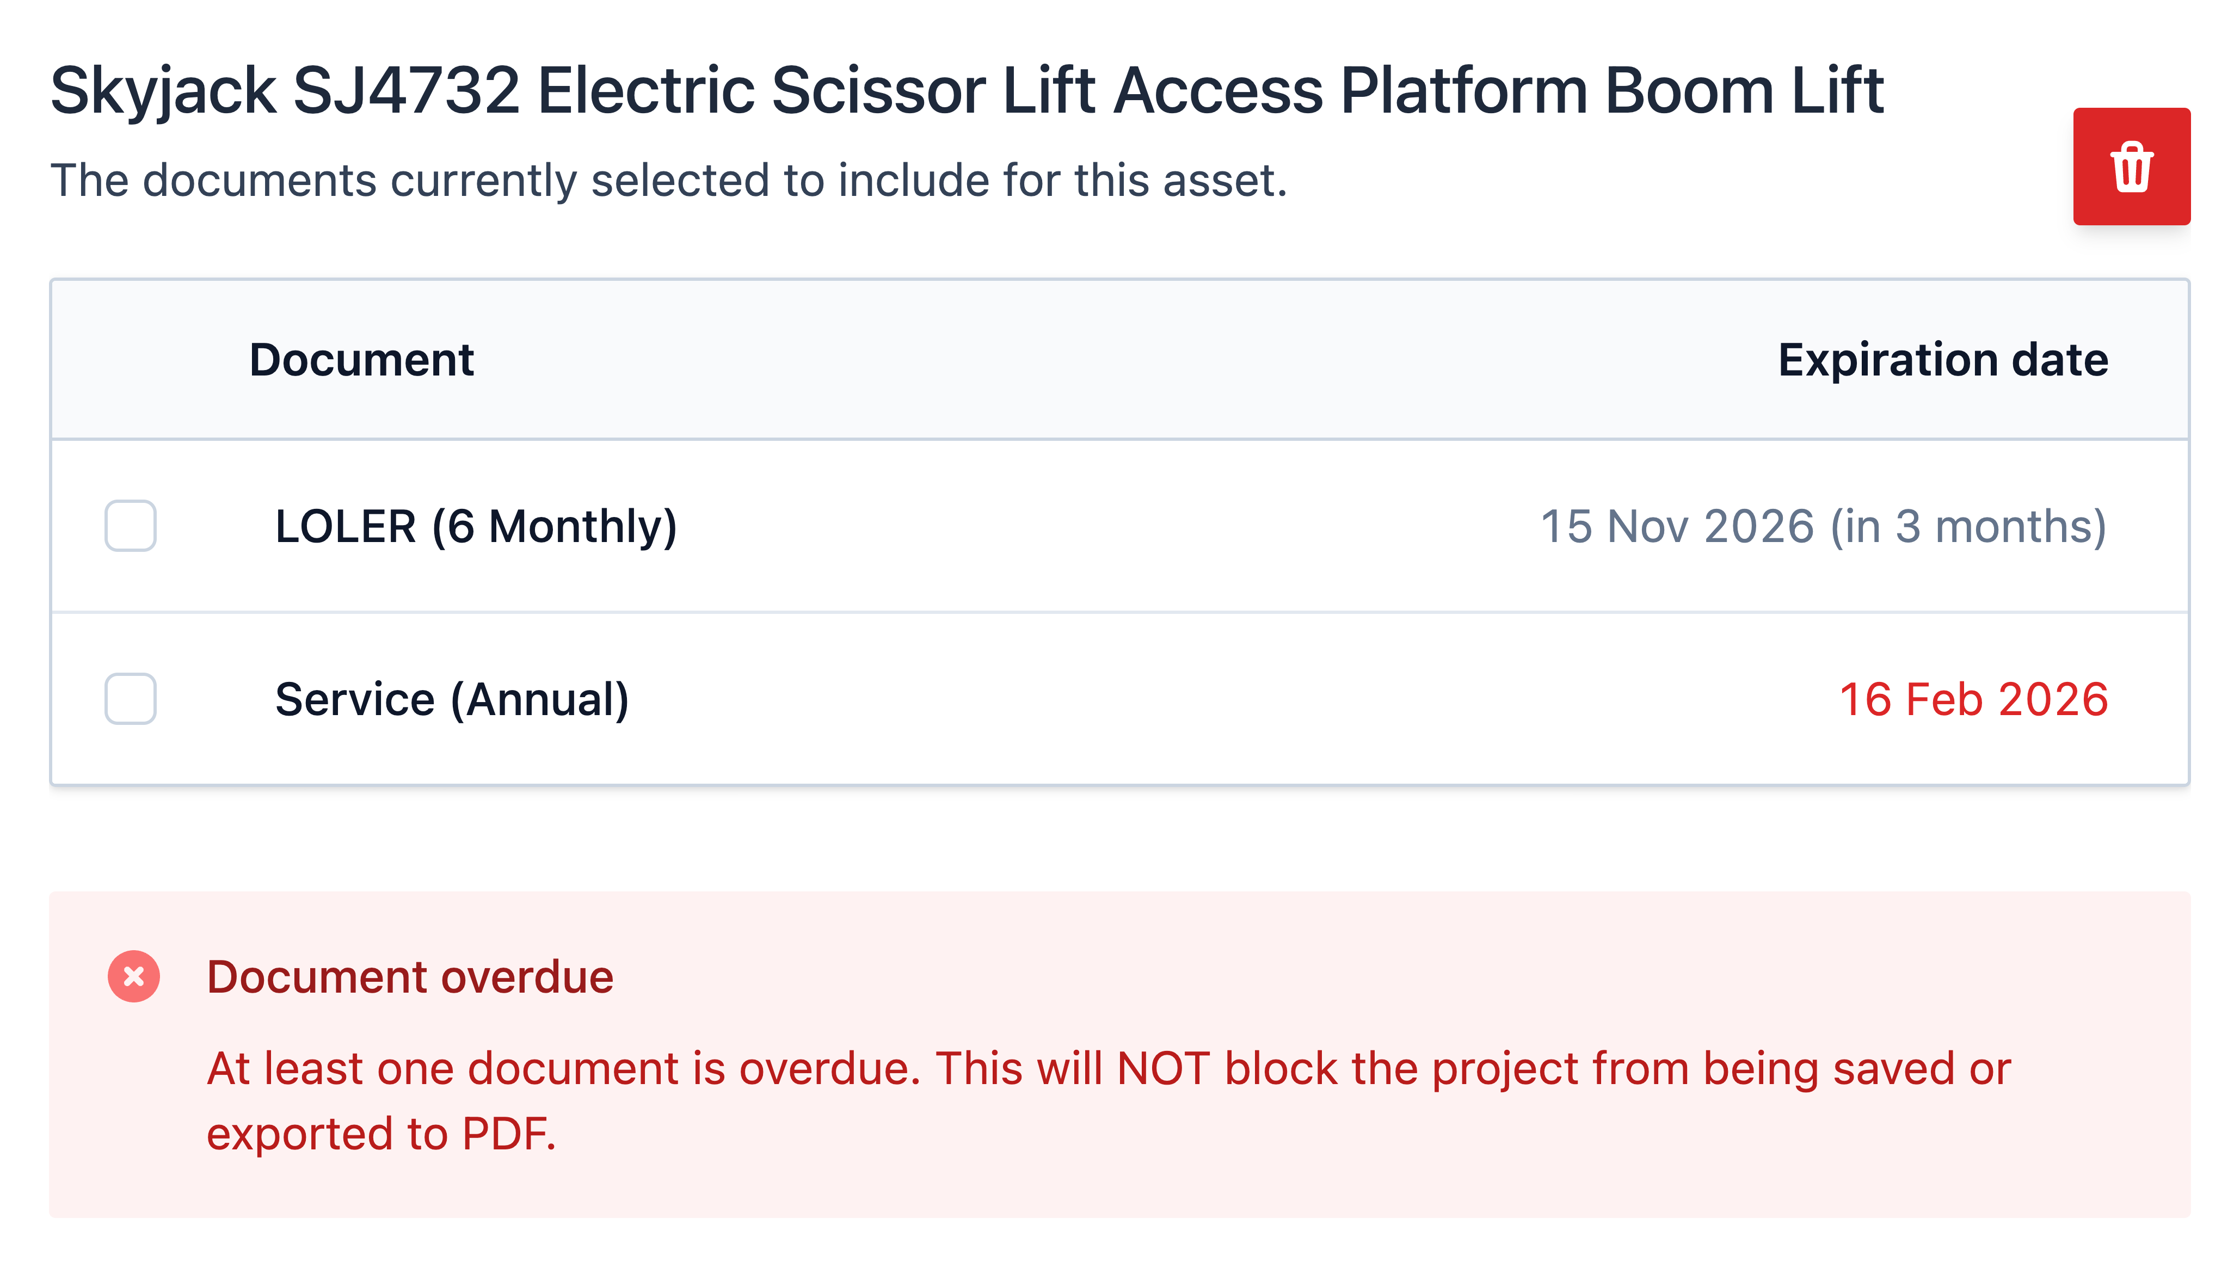Click the 15 Nov 2026 expiration date

tap(1677, 527)
